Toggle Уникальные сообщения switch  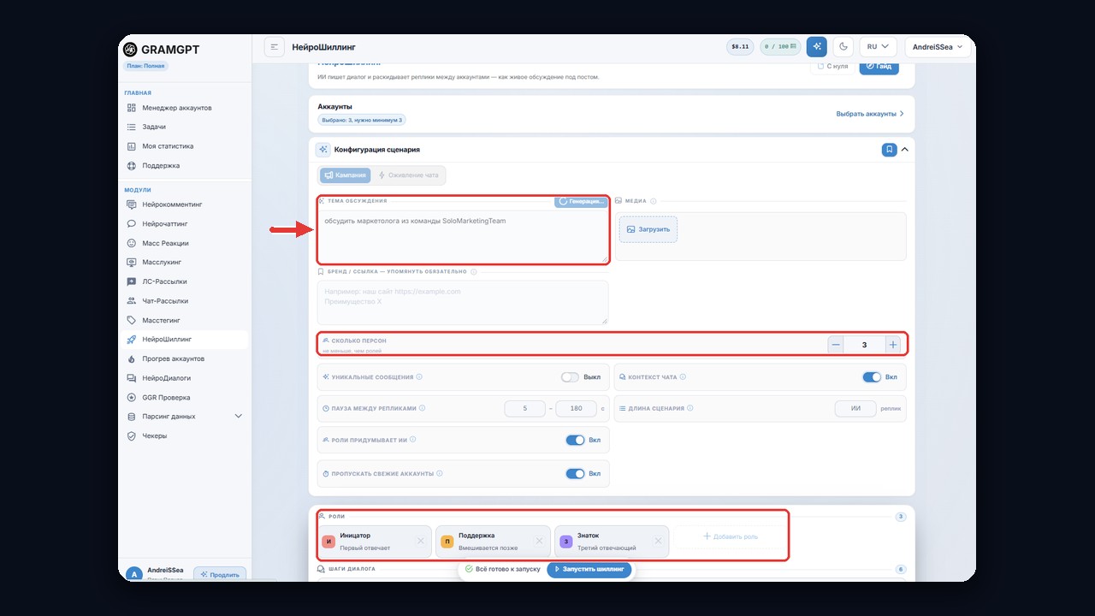(570, 377)
